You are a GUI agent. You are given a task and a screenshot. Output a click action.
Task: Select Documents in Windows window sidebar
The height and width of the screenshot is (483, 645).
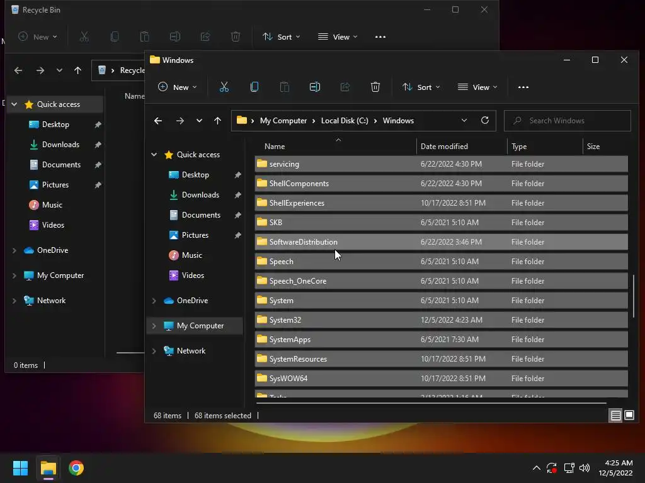(201, 215)
